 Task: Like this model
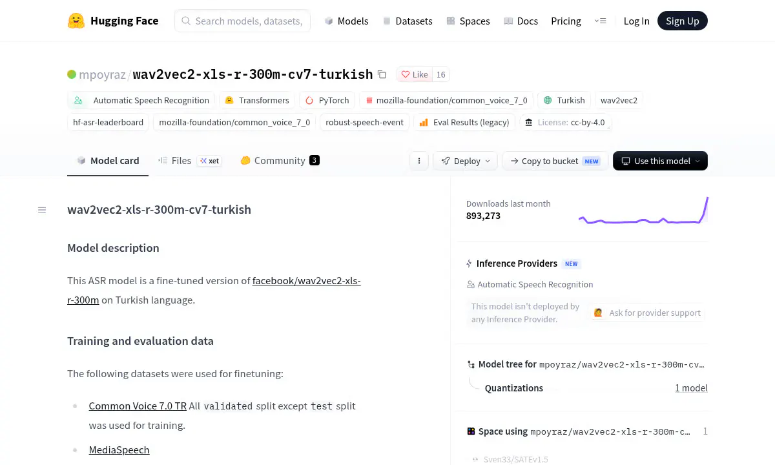(x=414, y=74)
